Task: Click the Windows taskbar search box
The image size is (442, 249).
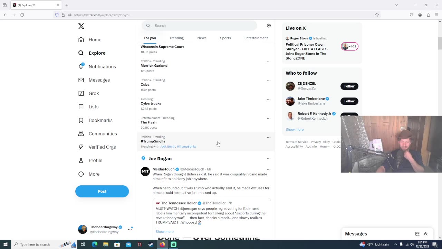Action: 45,245
